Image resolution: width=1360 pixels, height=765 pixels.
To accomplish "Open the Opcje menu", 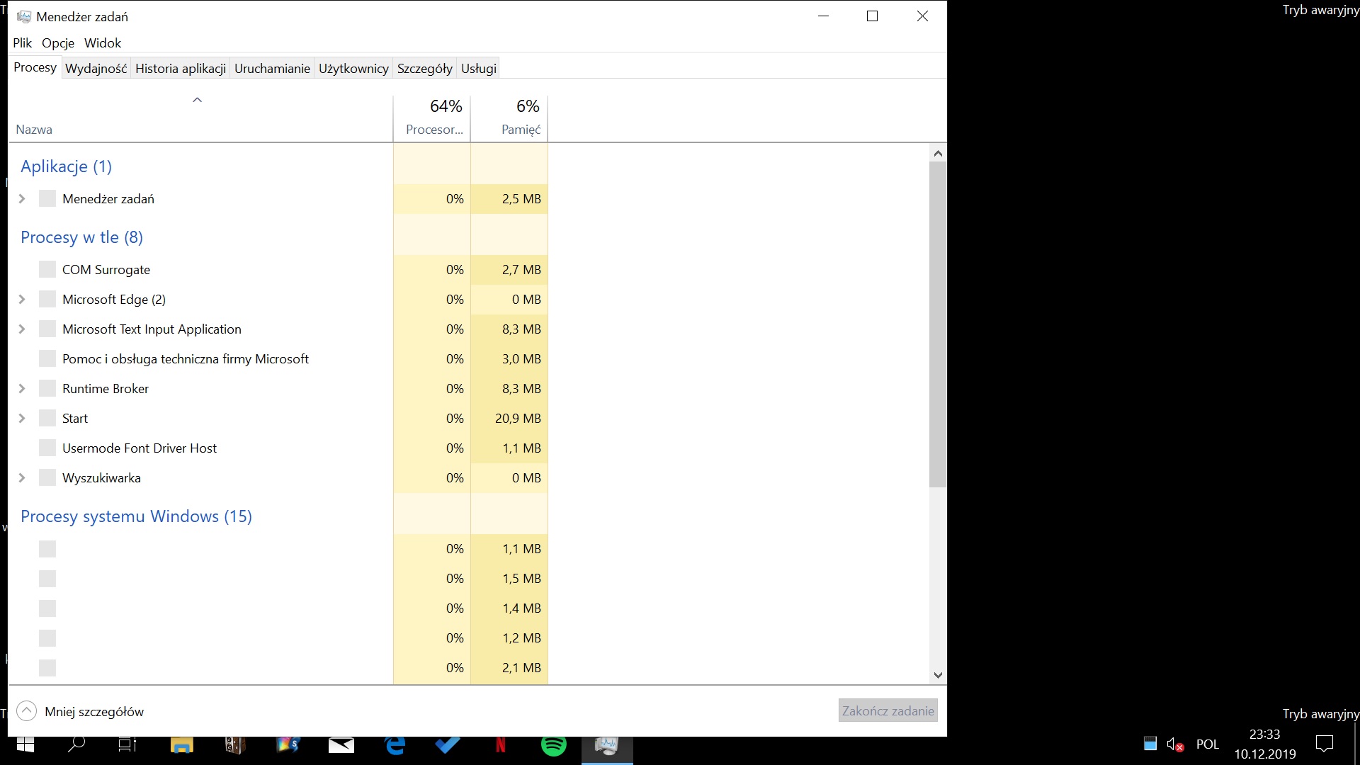I will click(57, 43).
